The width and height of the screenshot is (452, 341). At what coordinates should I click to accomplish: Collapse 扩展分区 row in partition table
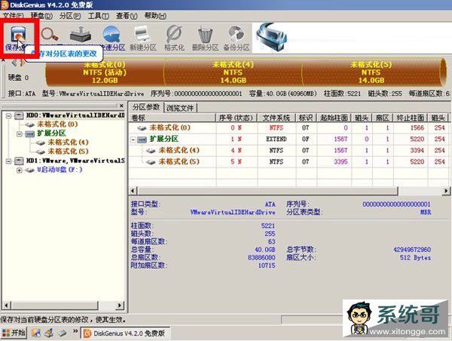point(133,140)
